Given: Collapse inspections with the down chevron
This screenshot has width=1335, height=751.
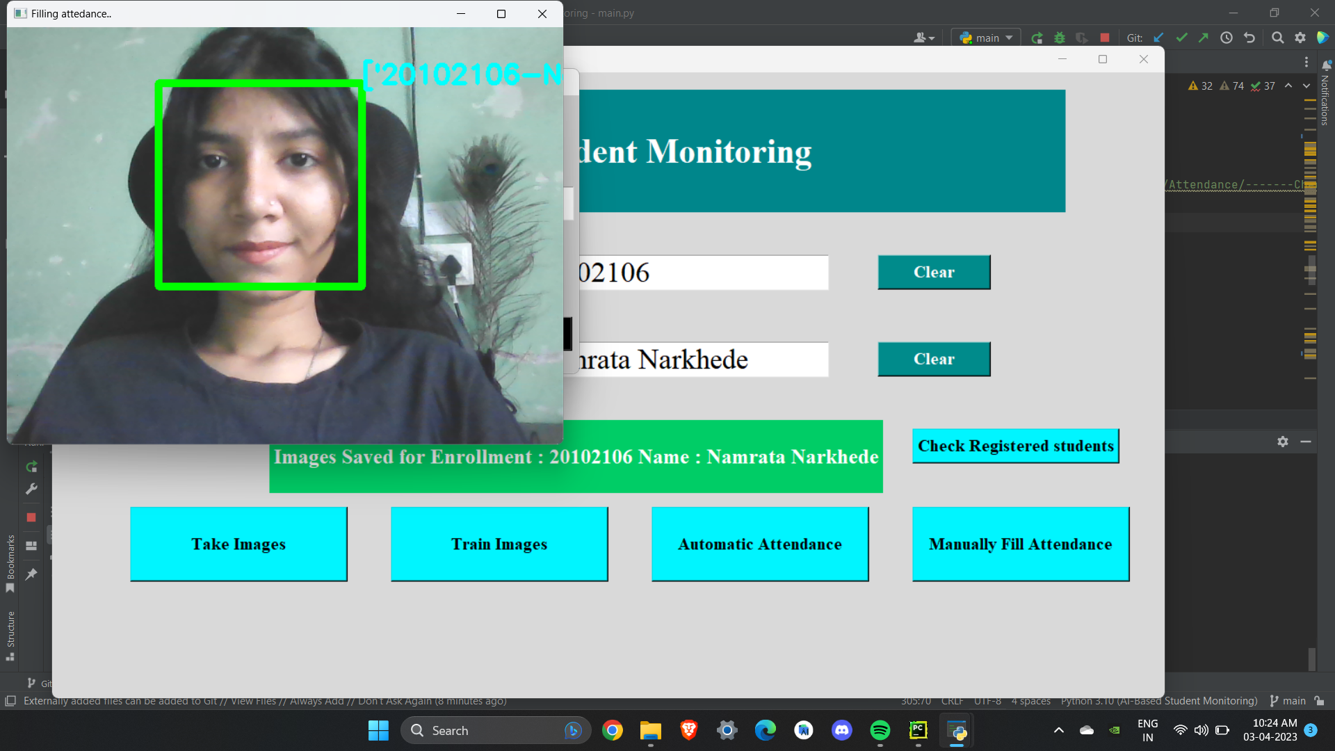Looking at the screenshot, I should pos(1306,86).
